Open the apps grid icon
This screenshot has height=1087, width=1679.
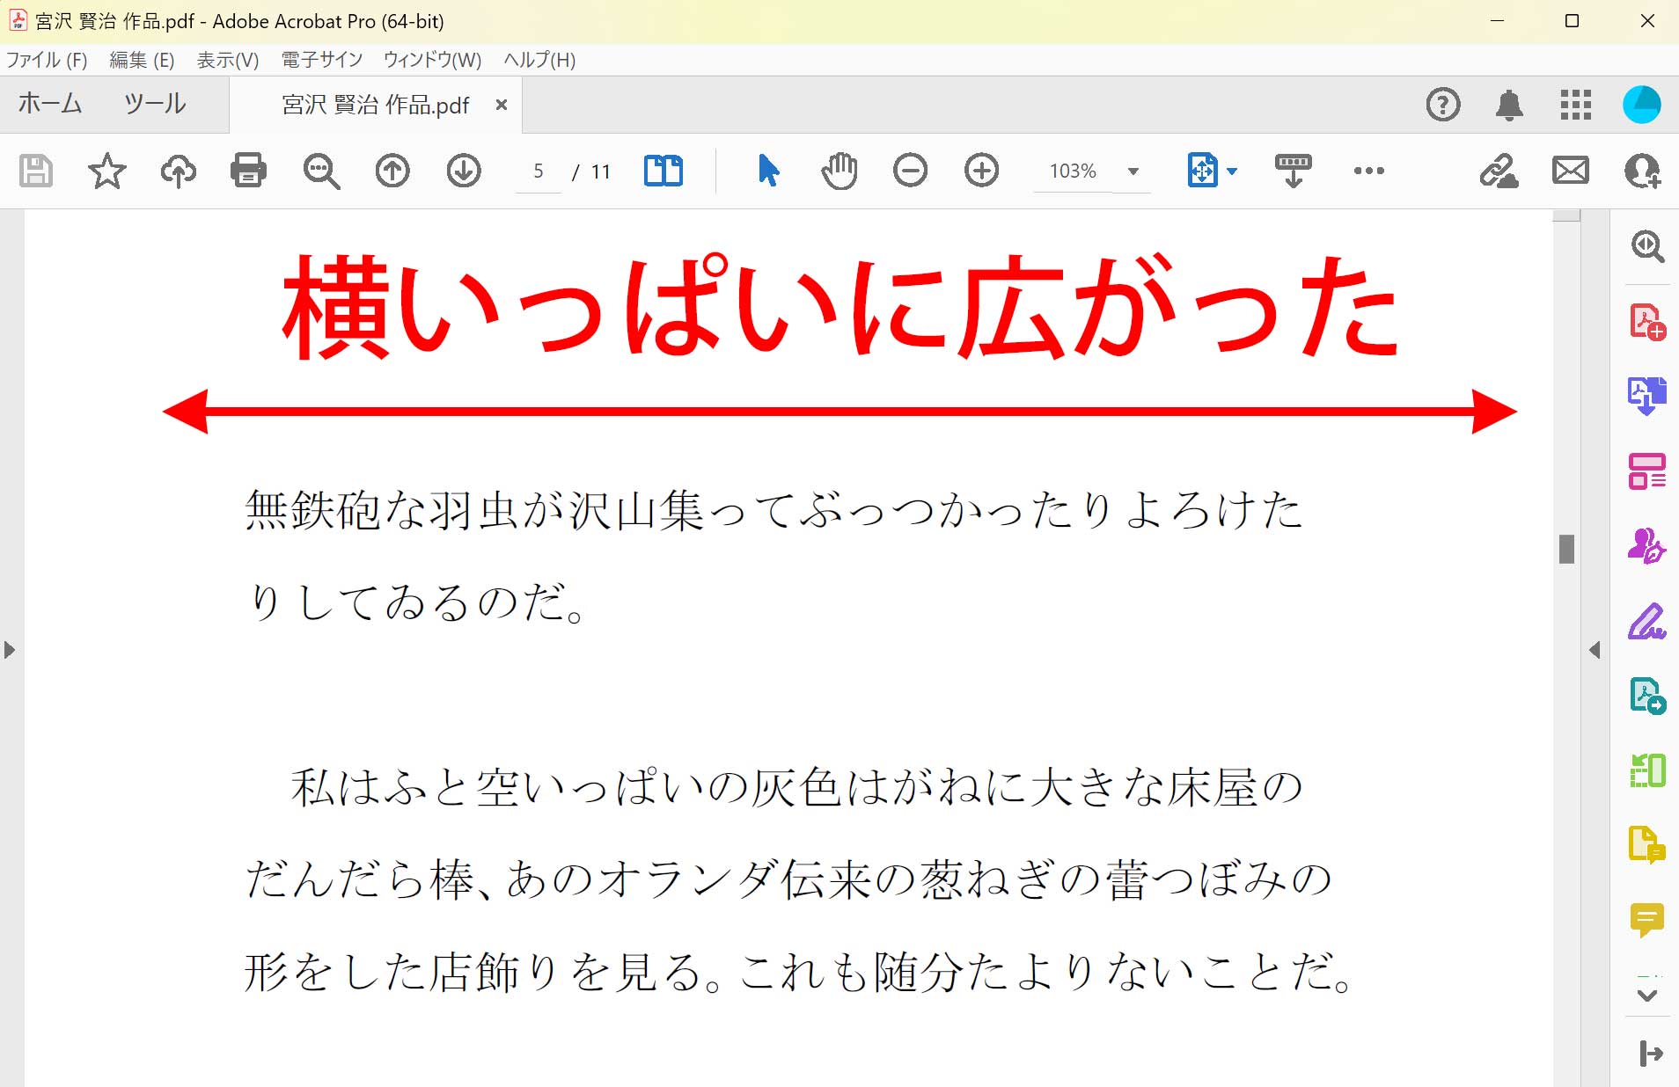pyautogui.click(x=1576, y=105)
